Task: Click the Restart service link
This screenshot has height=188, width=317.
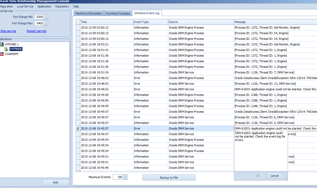Action: pos(37,31)
